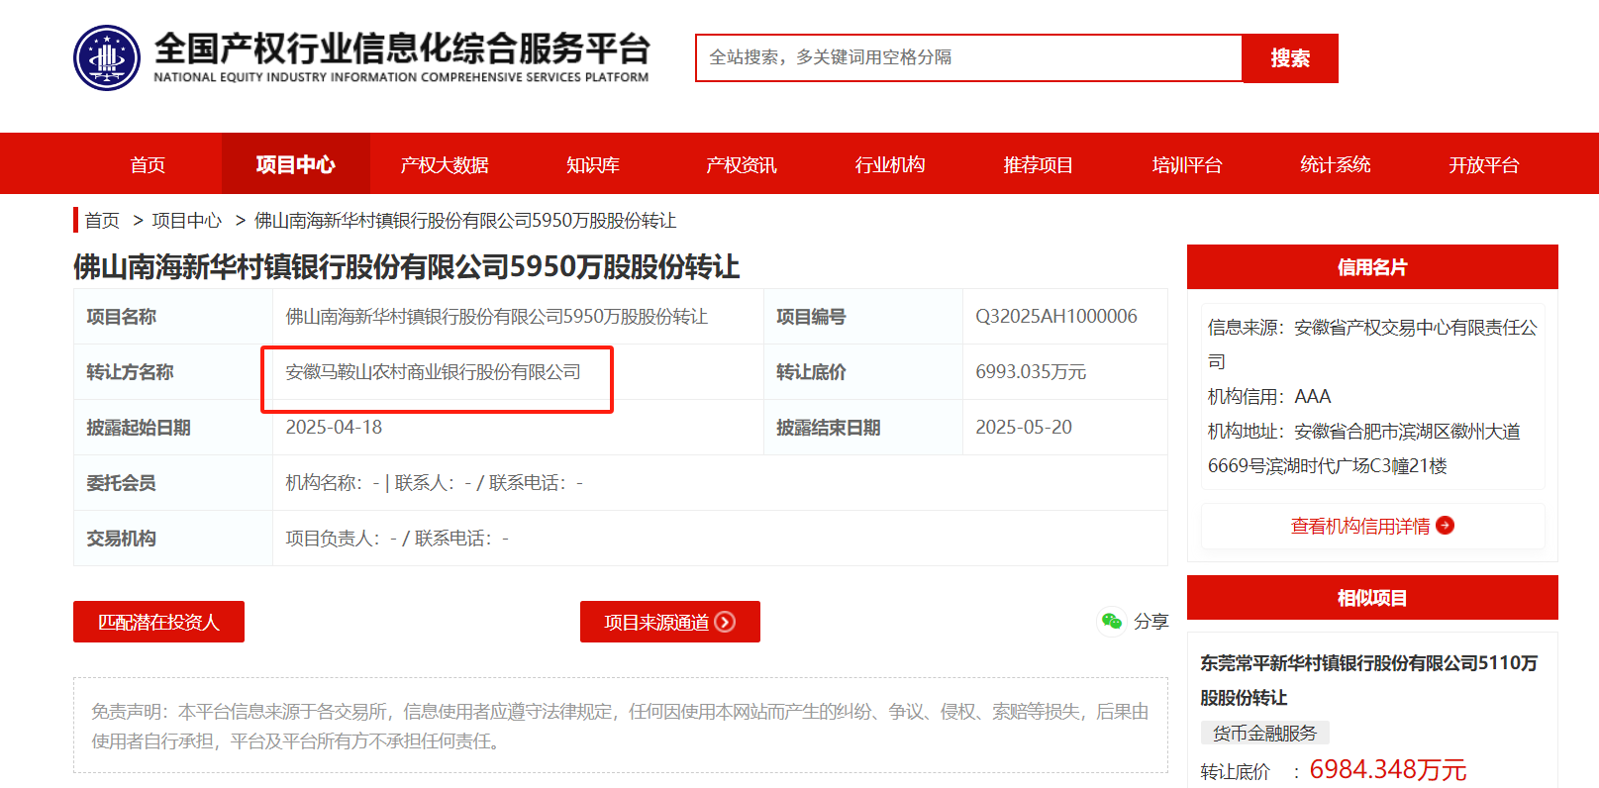
Task: Click the 机构信用：AAA text
Action: click(1269, 396)
